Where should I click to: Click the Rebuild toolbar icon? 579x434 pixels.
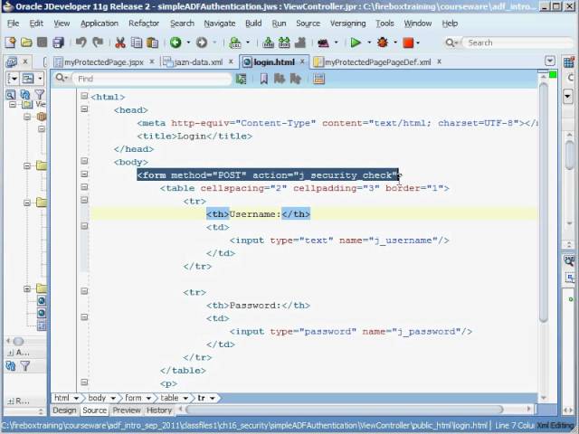284,42
